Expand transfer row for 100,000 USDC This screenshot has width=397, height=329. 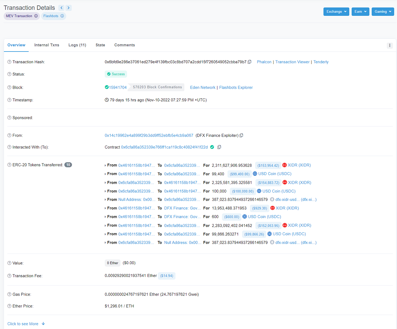point(105,191)
